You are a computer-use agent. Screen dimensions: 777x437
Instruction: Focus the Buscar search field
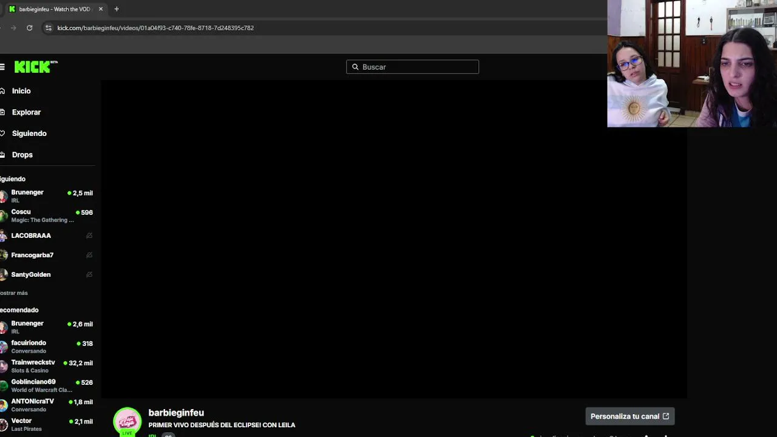pos(412,67)
